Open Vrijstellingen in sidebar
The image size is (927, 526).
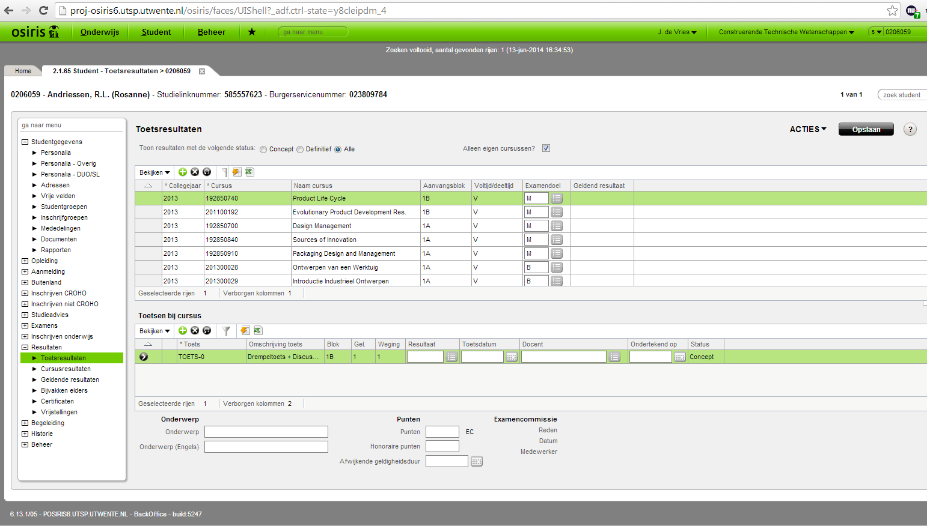click(x=59, y=412)
